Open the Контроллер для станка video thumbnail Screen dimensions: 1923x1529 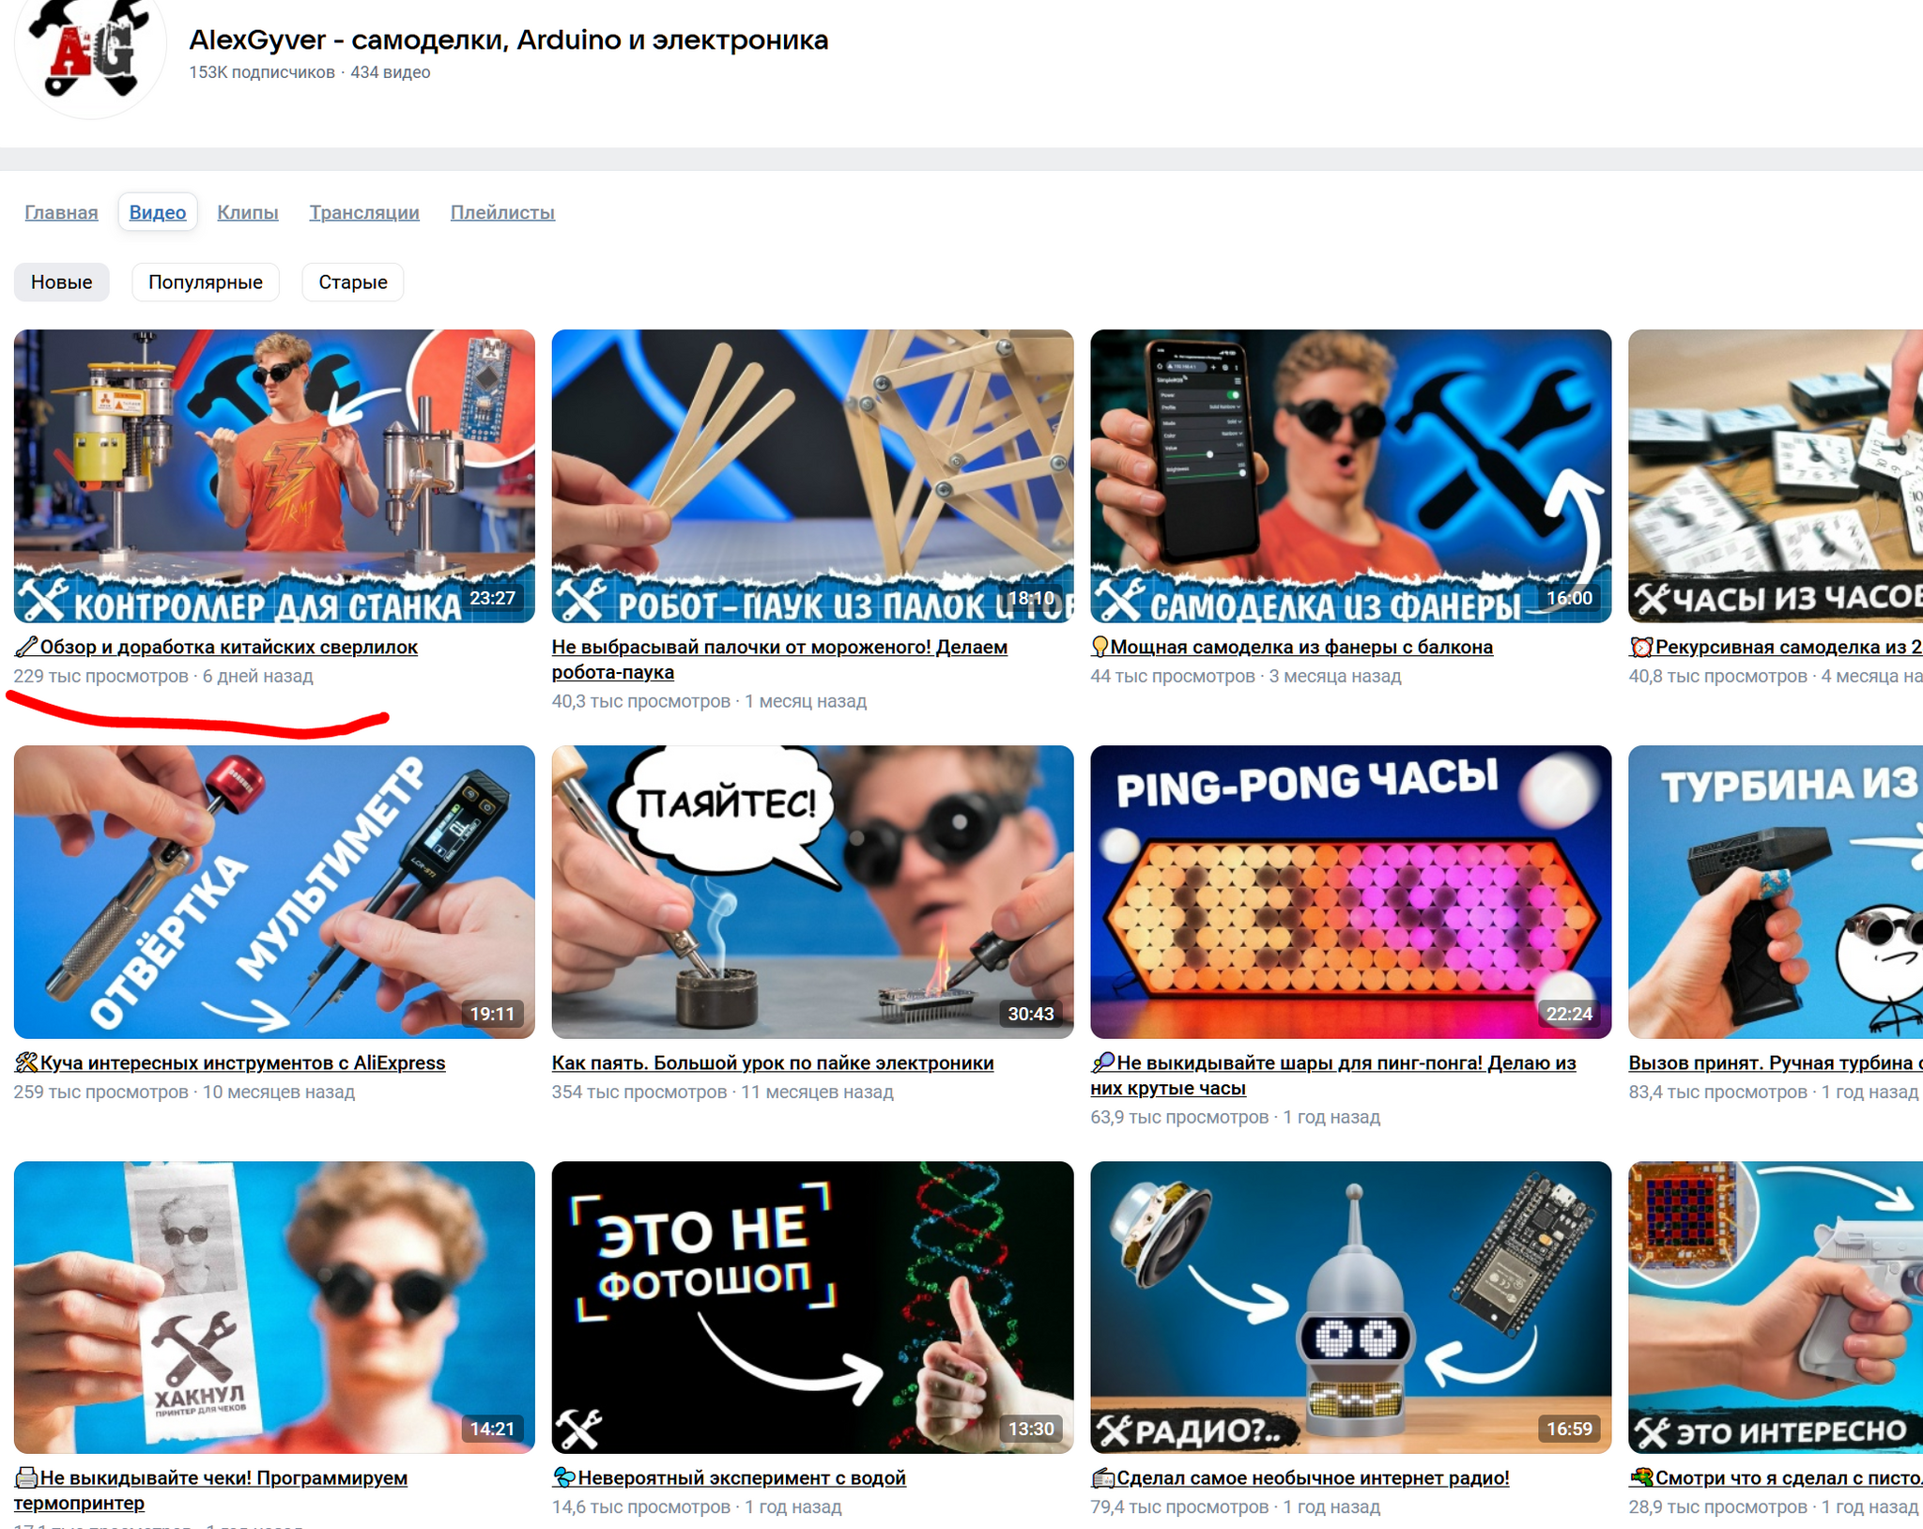[274, 475]
